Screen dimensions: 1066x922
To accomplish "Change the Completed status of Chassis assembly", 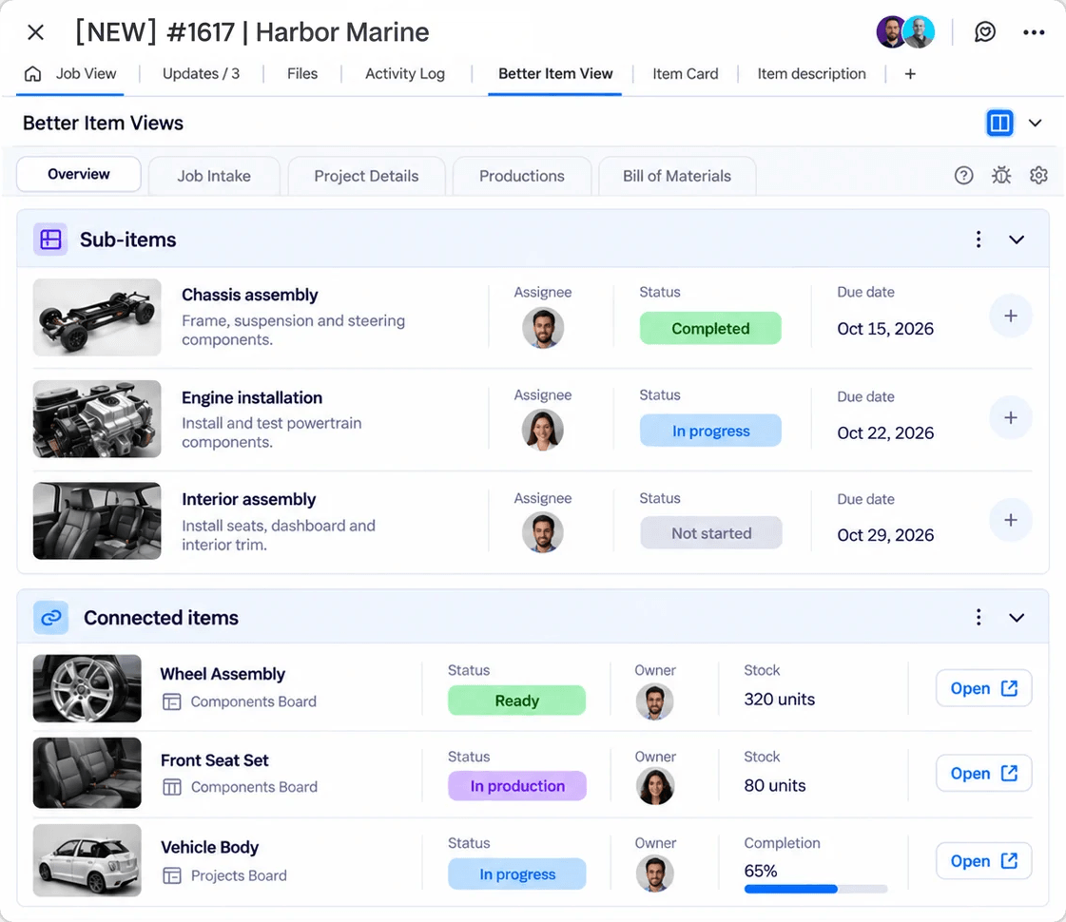I will (710, 328).
